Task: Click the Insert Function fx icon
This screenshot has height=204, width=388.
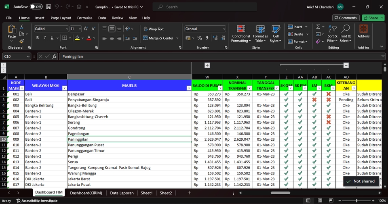Action: (55, 56)
